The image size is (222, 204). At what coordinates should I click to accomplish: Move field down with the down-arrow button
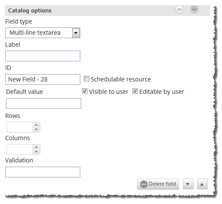tap(188, 184)
